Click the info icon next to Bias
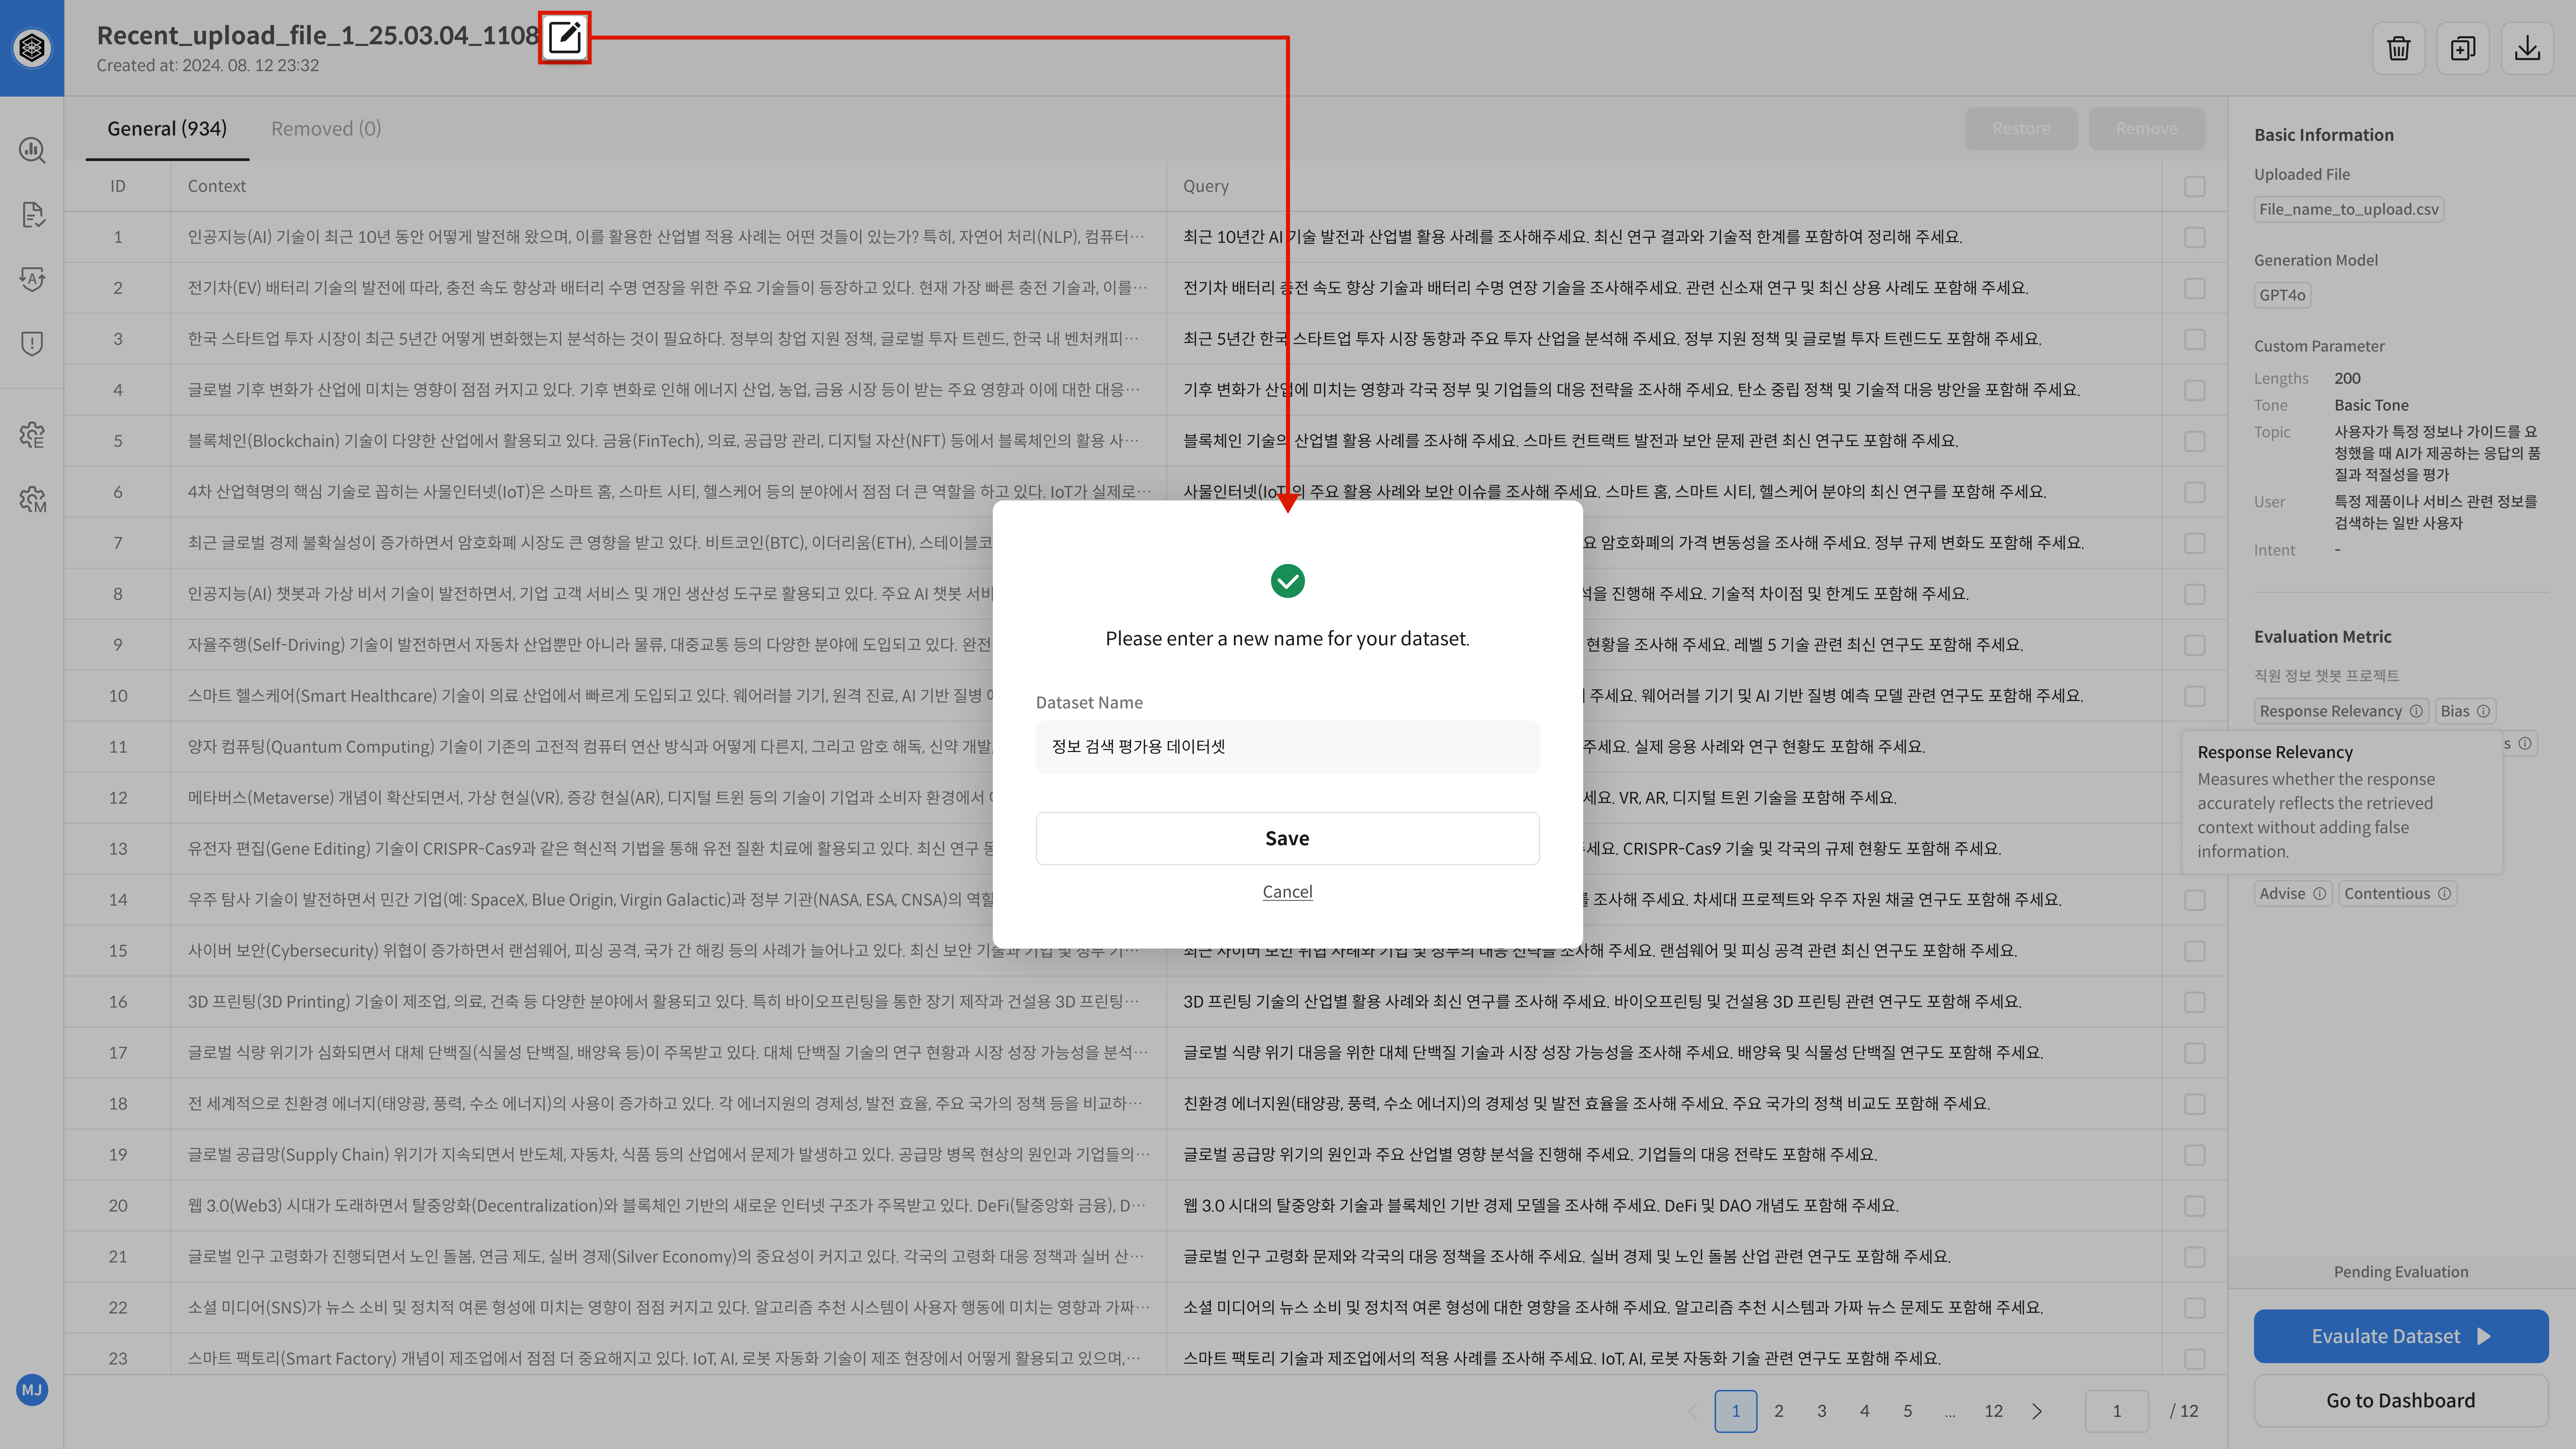The width and height of the screenshot is (2576, 1449). click(x=2483, y=711)
